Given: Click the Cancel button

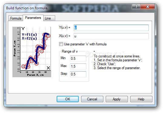Looking at the screenshot, I should tap(92, 99).
